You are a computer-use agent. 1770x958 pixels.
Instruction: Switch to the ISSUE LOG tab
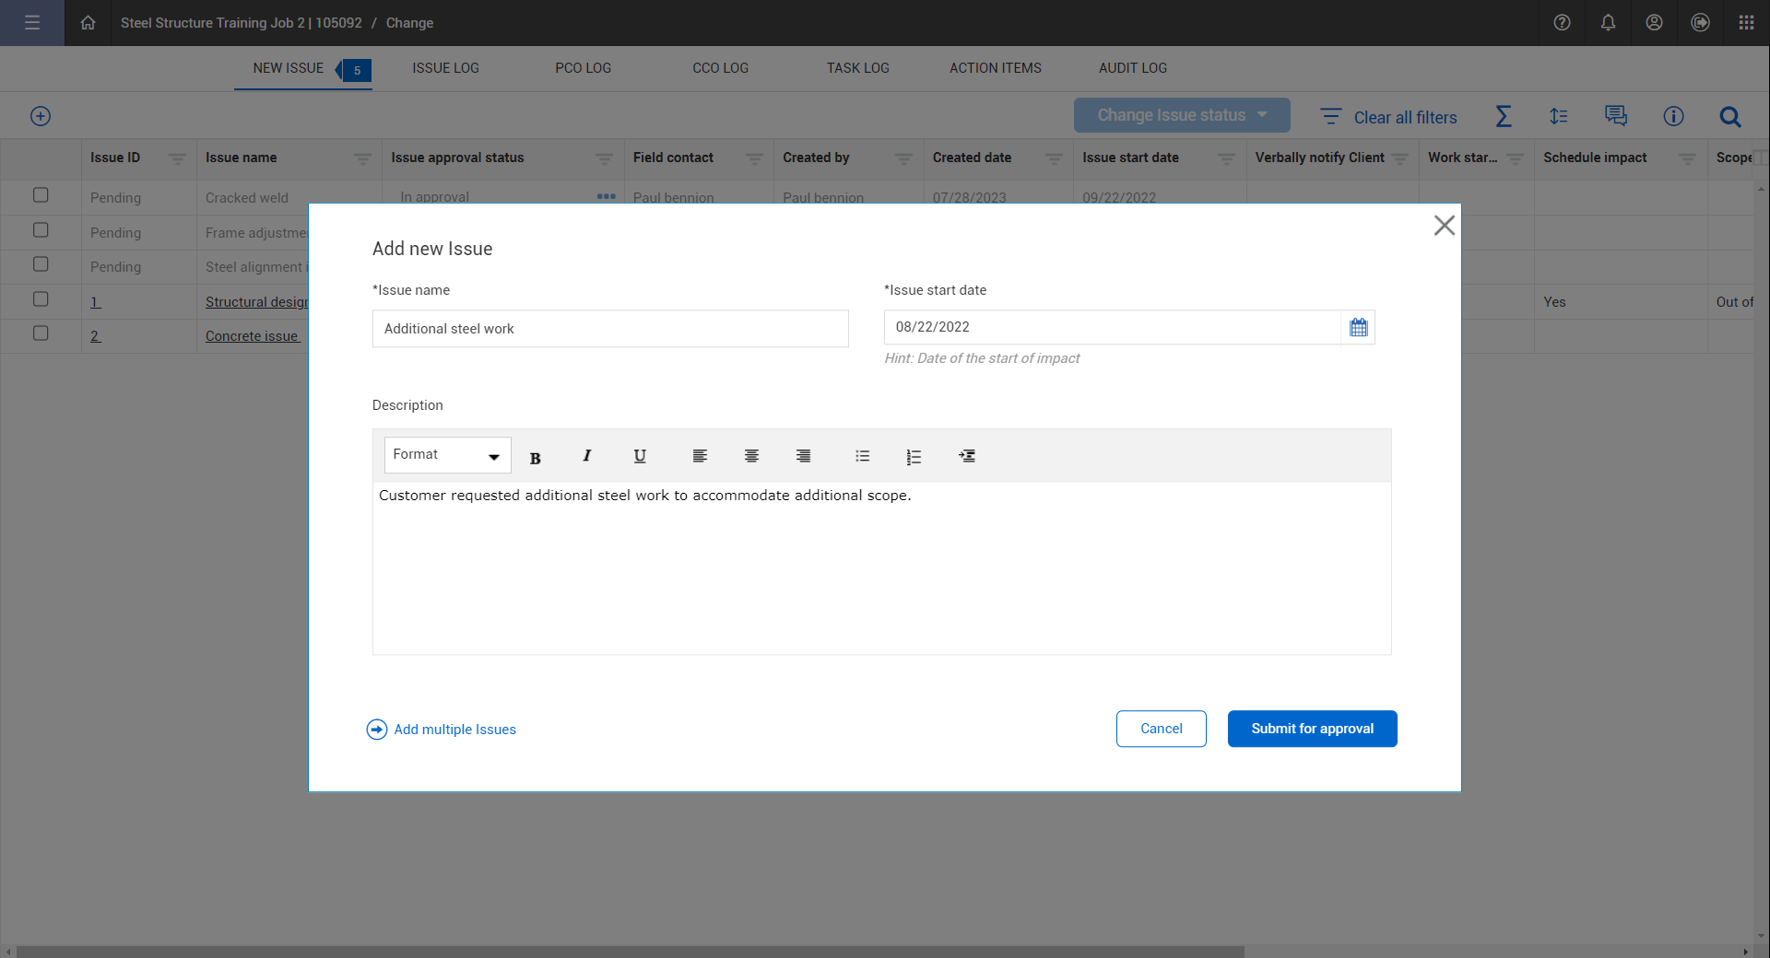[x=445, y=68]
